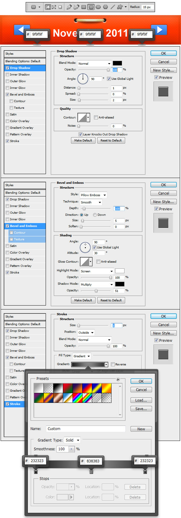This screenshot has height=518, width=181.
Task: Select the Fill Pixels mode icon
Action: click(60, 7)
